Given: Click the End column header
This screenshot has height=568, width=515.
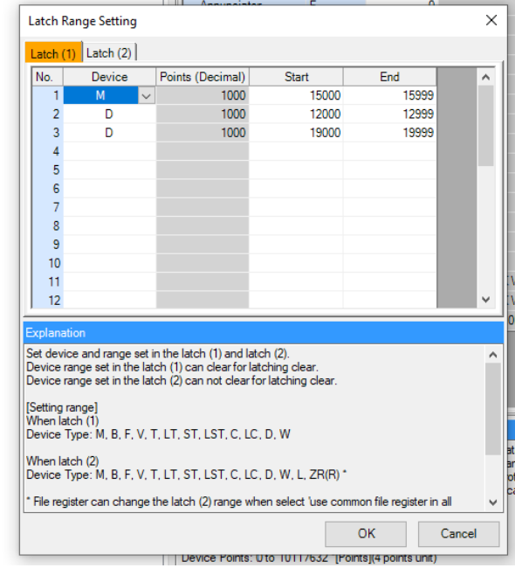Looking at the screenshot, I should click(389, 77).
